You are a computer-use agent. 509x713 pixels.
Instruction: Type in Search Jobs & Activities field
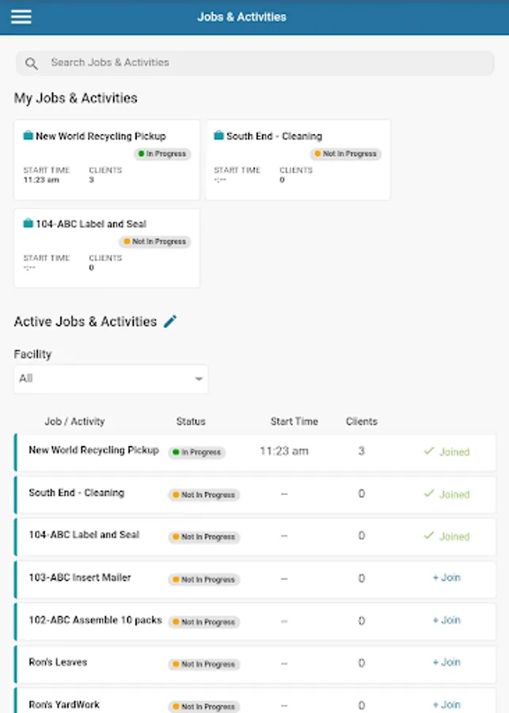(x=261, y=63)
